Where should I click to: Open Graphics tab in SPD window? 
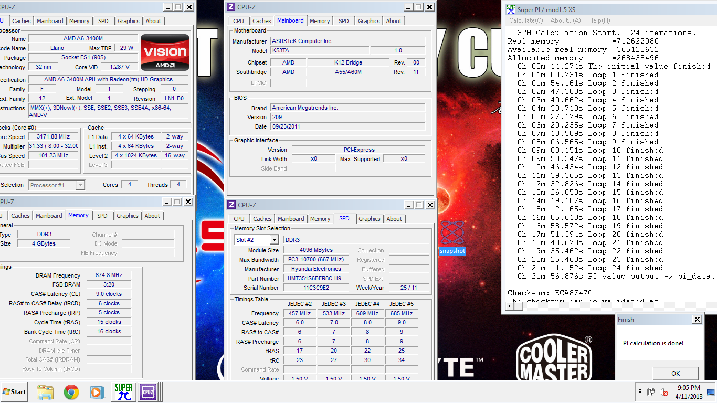coord(369,219)
